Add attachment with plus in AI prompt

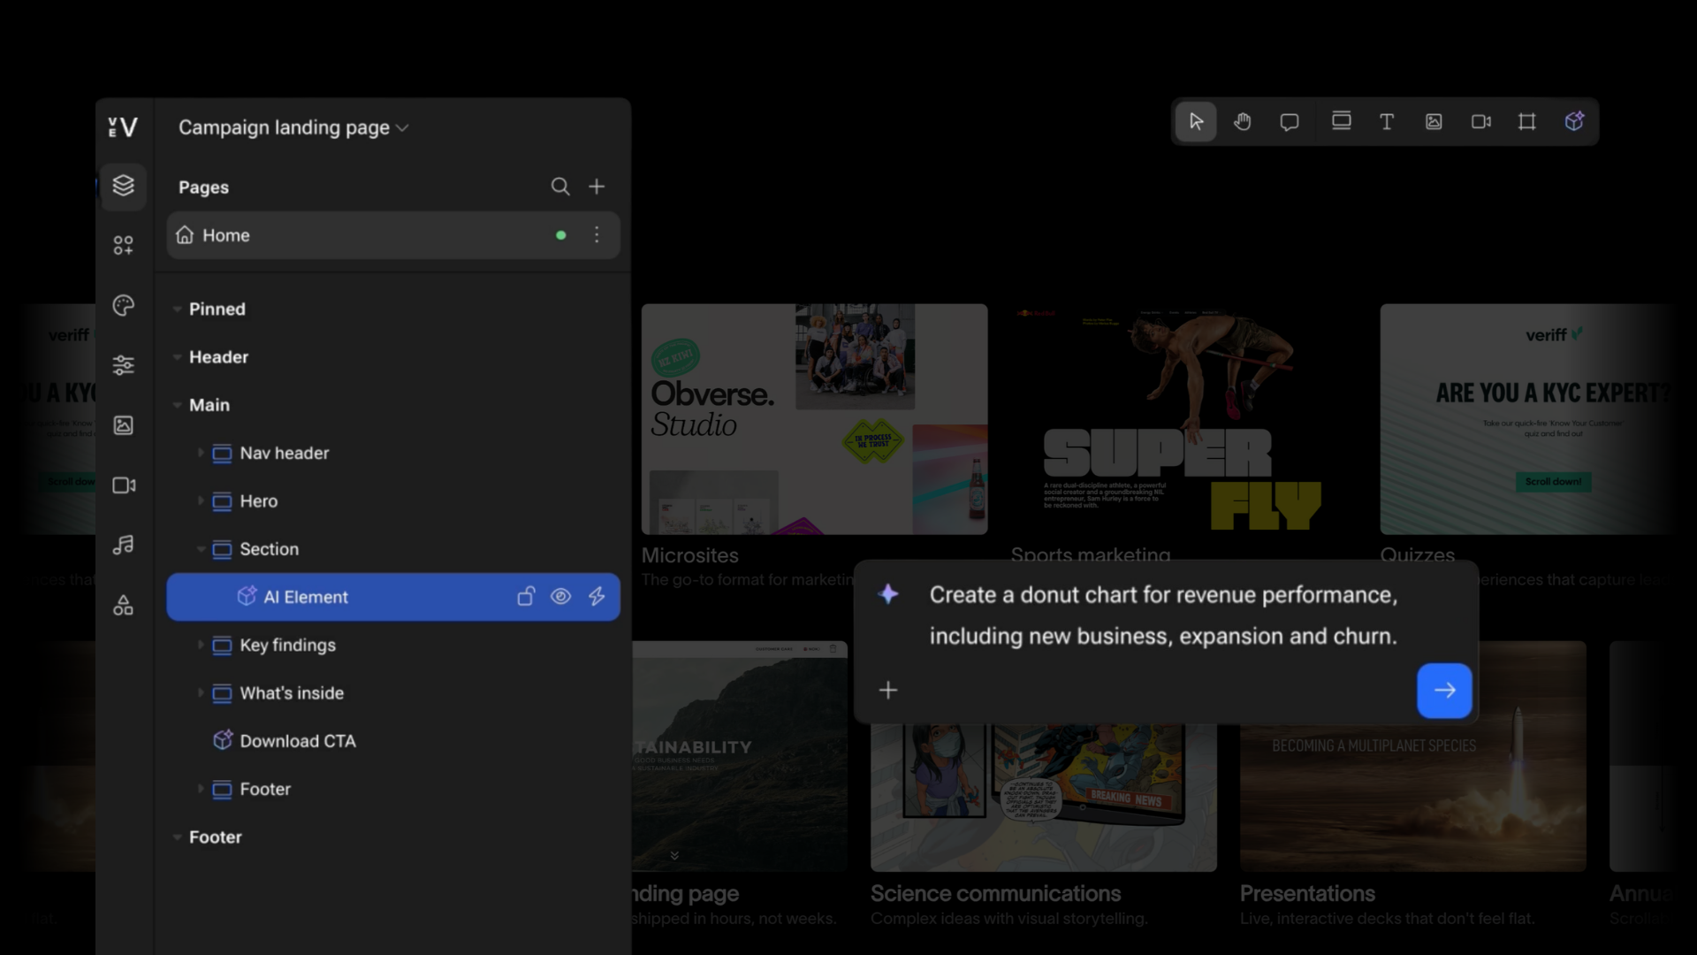pos(888,690)
